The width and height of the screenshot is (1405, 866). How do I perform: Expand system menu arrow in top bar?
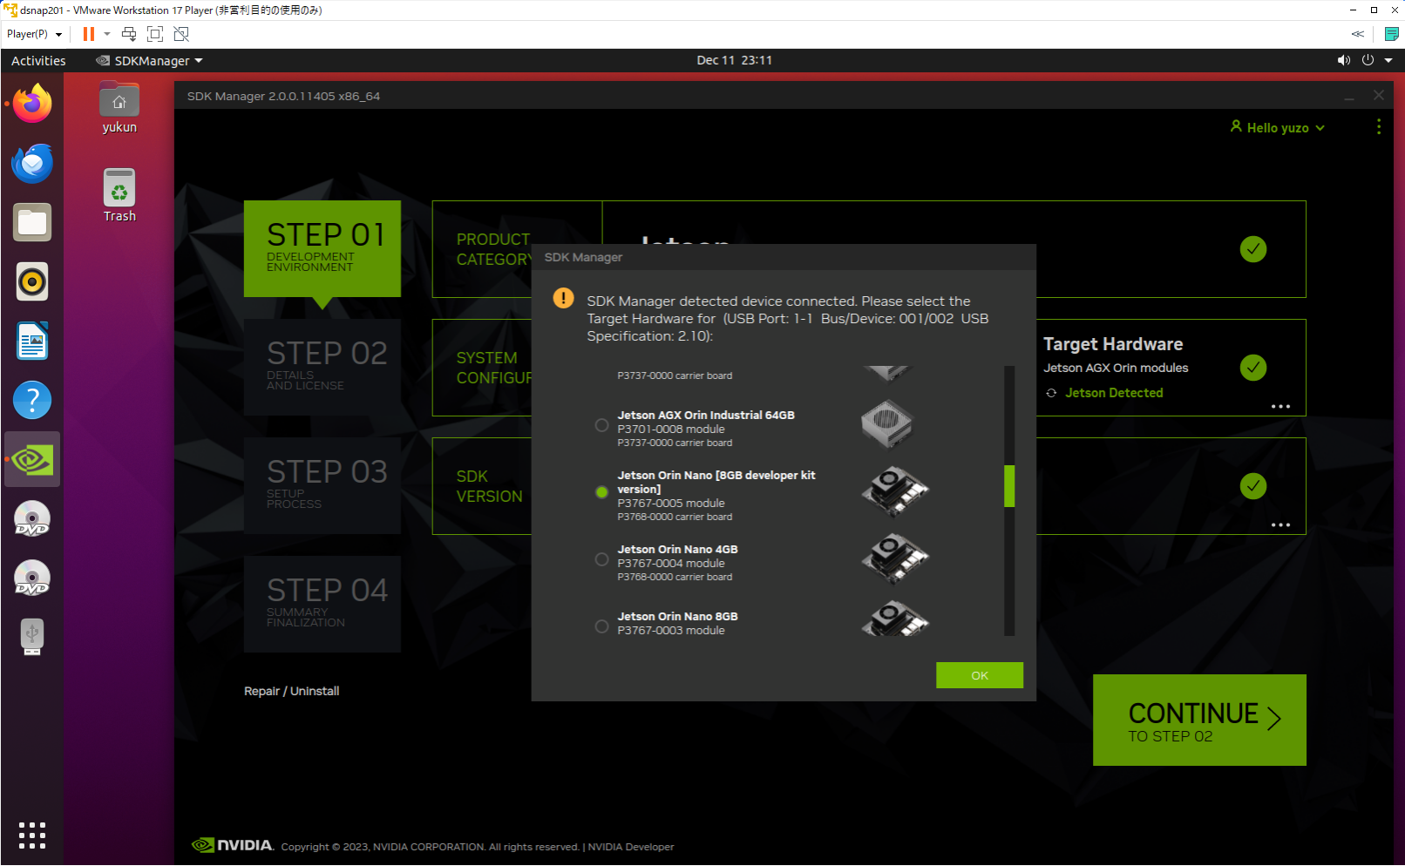1388,60
